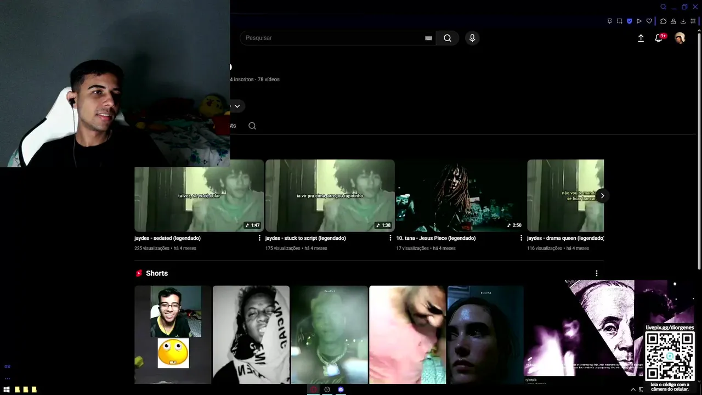Open the Discord taskbar icon
Image resolution: width=702 pixels, height=395 pixels.
341,390
